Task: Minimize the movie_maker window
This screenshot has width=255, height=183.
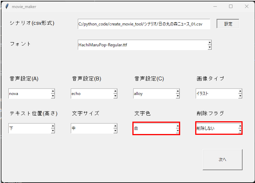Action: coord(215,6)
